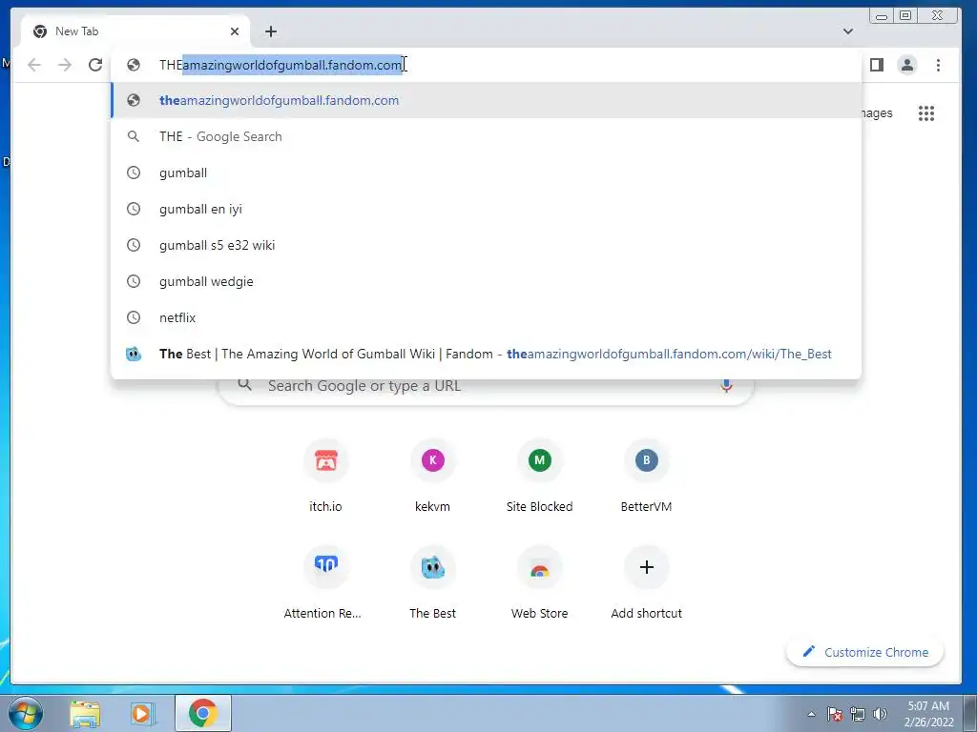Toggle the Chrome side panel icon
This screenshot has height=732, width=977.
point(877,65)
